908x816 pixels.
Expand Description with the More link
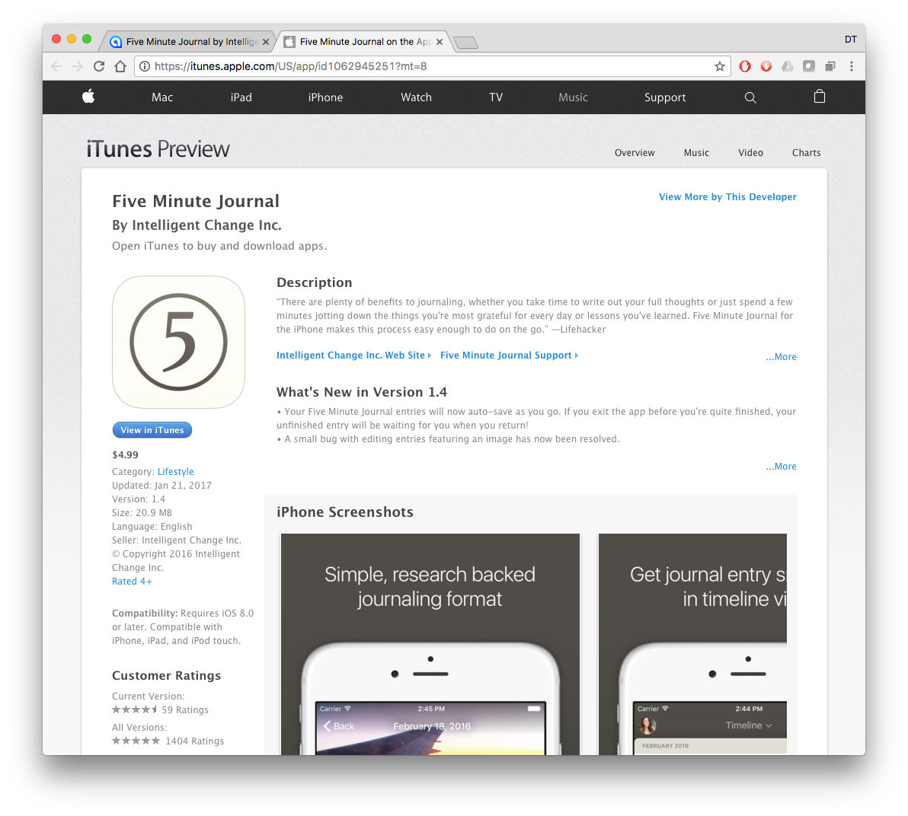pos(781,356)
